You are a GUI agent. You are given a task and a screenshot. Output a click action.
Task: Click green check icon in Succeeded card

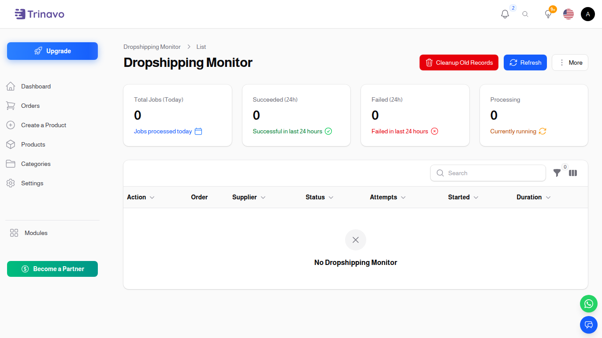(328, 131)
